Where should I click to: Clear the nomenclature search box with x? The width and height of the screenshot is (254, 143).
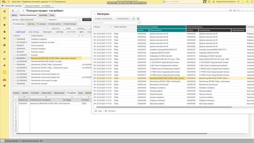pos(48,28)
